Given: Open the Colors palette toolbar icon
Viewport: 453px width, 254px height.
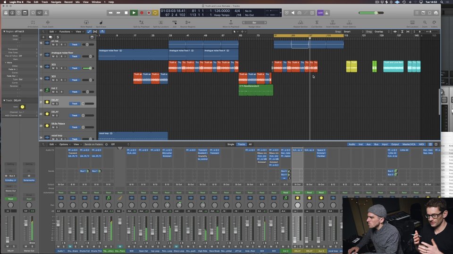Looking at the screenshot, I should point(434,23).
